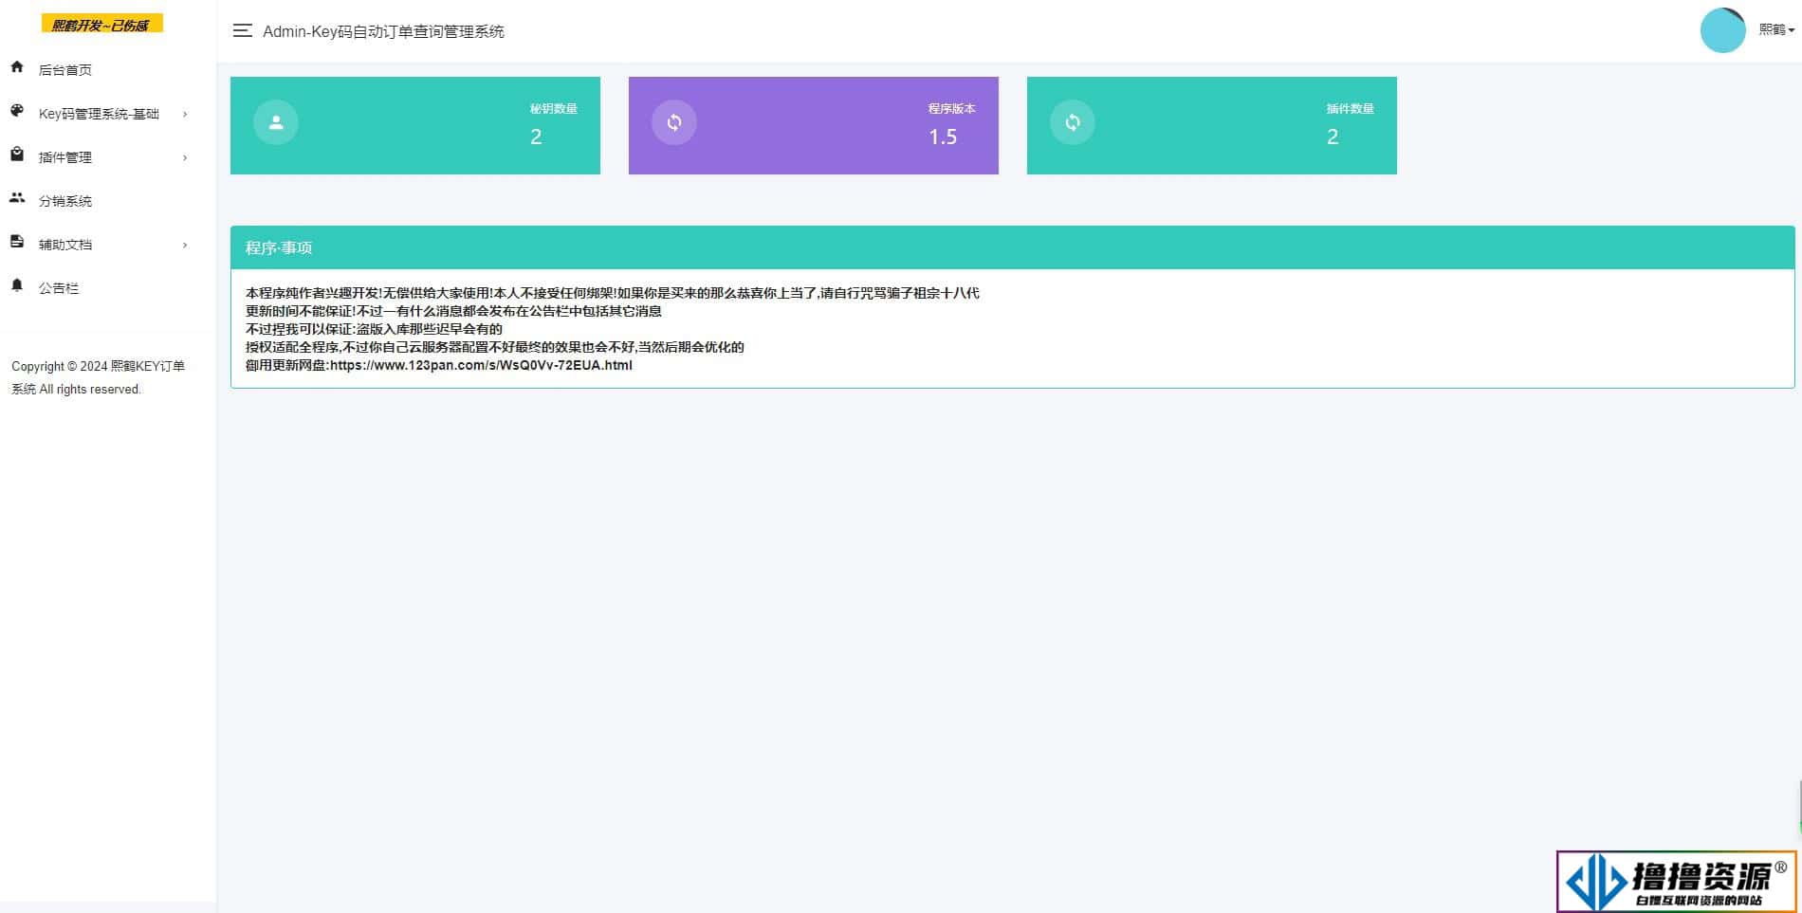Image resolution: width=1802 pixels, height=913 pixels.
Task: Open the 熙鹤 user dropdown
Action: (1776, 30)
